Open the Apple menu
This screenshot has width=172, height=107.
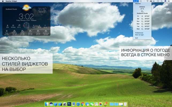tap(3, 1)
